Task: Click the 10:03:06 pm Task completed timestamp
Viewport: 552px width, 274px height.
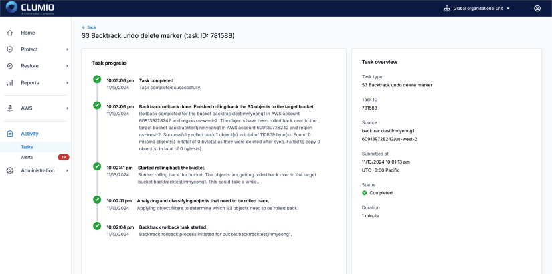Action: click(x=120, y=81)
